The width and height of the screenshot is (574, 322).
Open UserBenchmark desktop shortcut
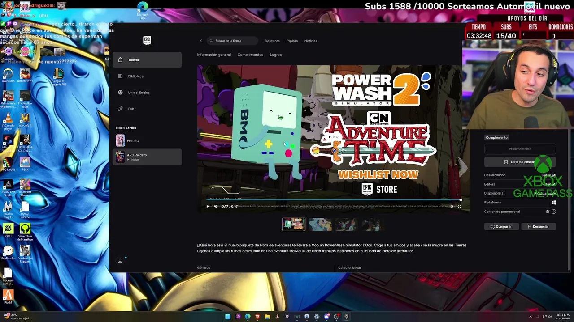[x=8, y=253]
